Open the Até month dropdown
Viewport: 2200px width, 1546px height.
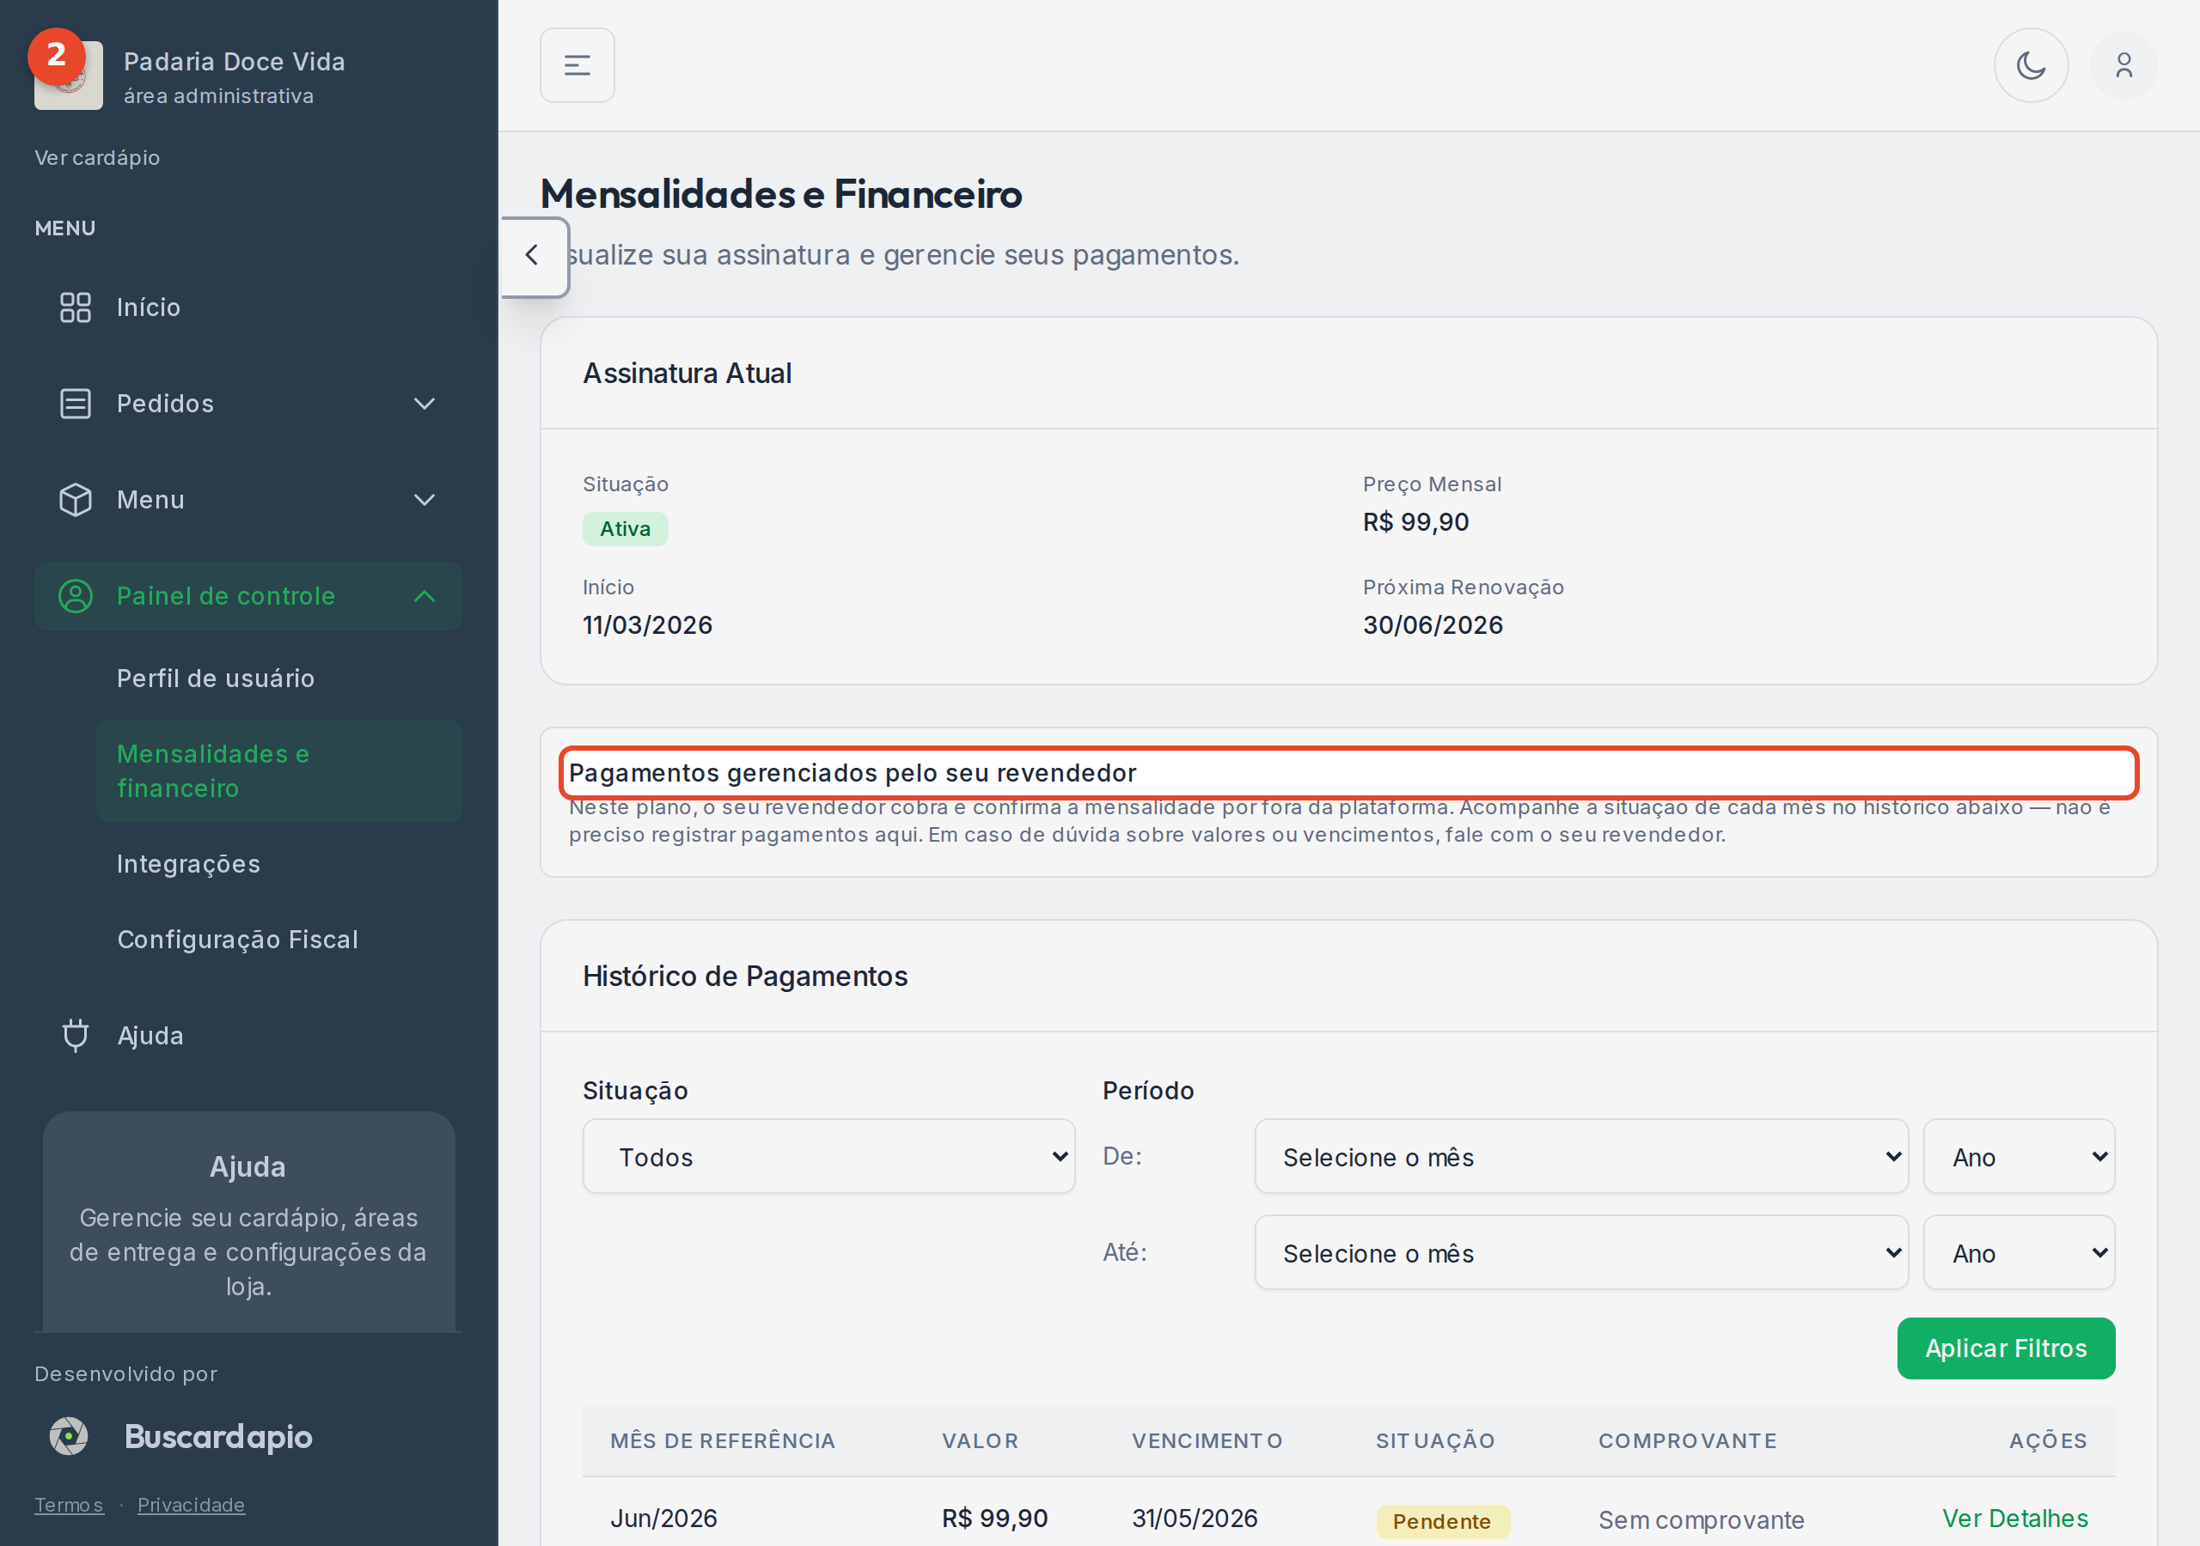coord(1581,1253)
